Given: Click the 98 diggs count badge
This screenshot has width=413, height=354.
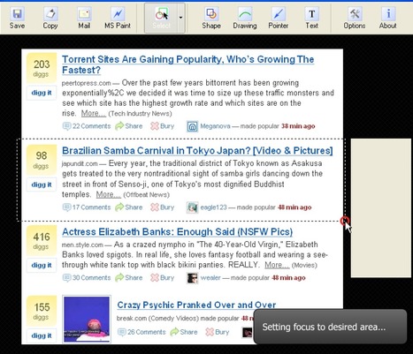Looking at the screenshot, I should pyautogui.click(x=42, y=160).
